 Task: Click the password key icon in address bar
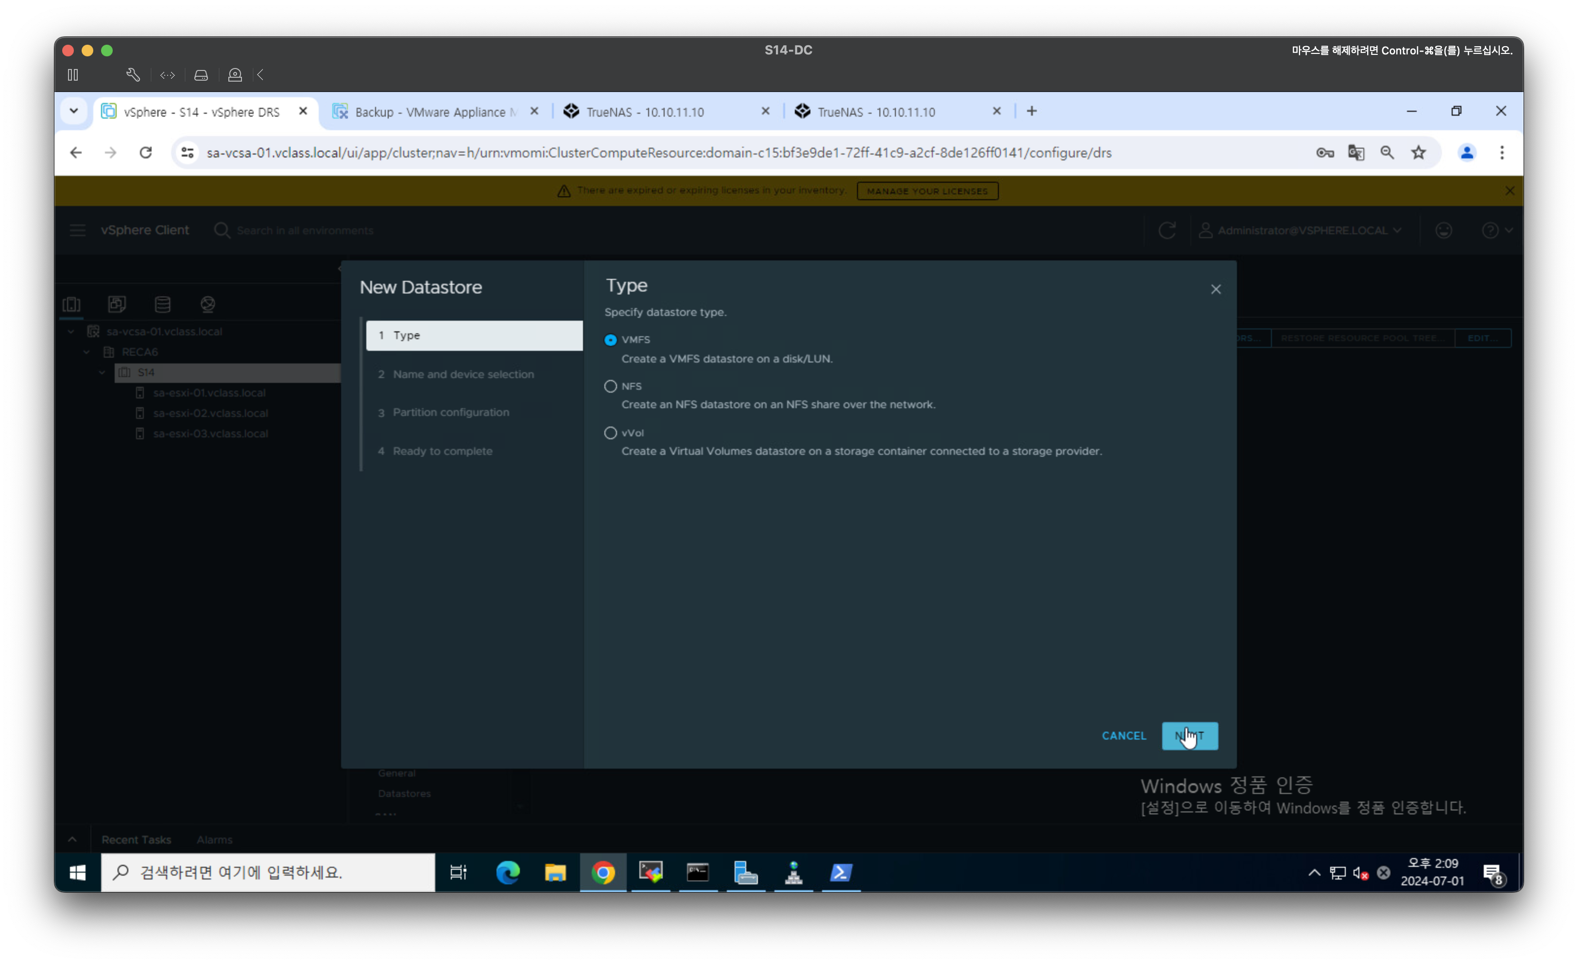tap(1324, 153)
